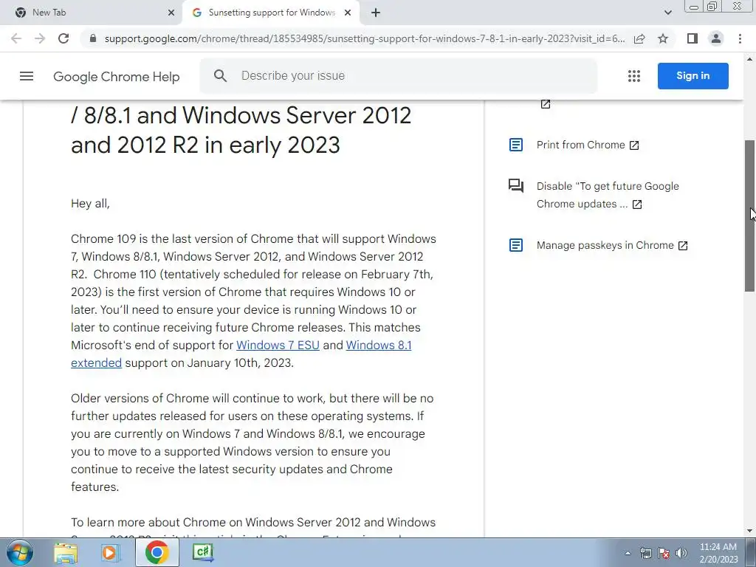Close the Sunsetting support tab
Viewport: 756px width, 567px height.
tap(348, 13)
